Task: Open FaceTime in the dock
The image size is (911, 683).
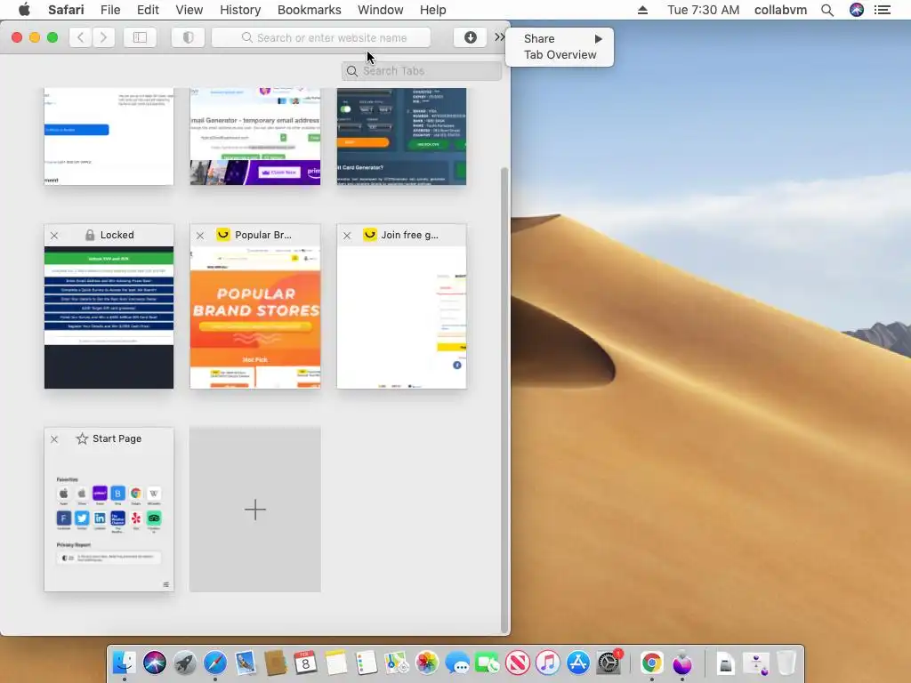Action: (488, 663)
